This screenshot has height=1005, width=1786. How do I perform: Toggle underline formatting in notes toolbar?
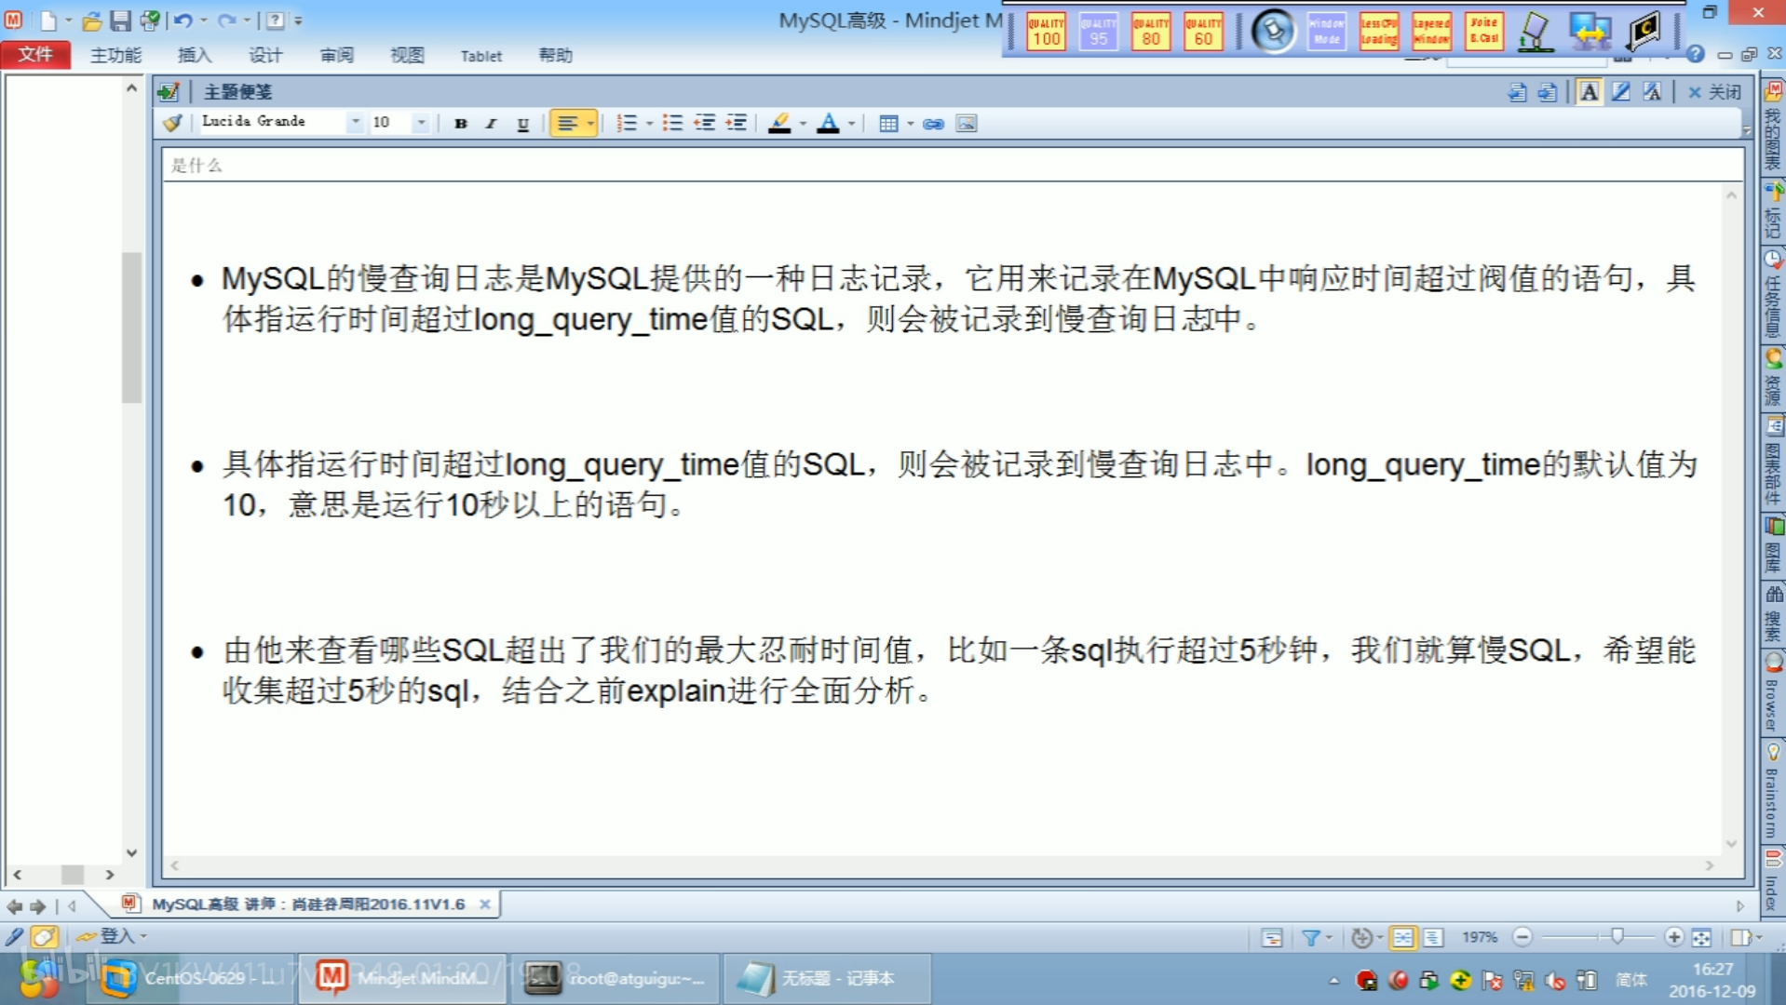522,123
